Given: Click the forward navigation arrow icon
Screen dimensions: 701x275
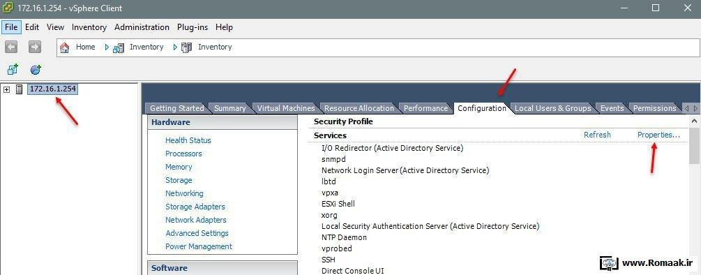Looking at the screenshot, I should (34, 47).
